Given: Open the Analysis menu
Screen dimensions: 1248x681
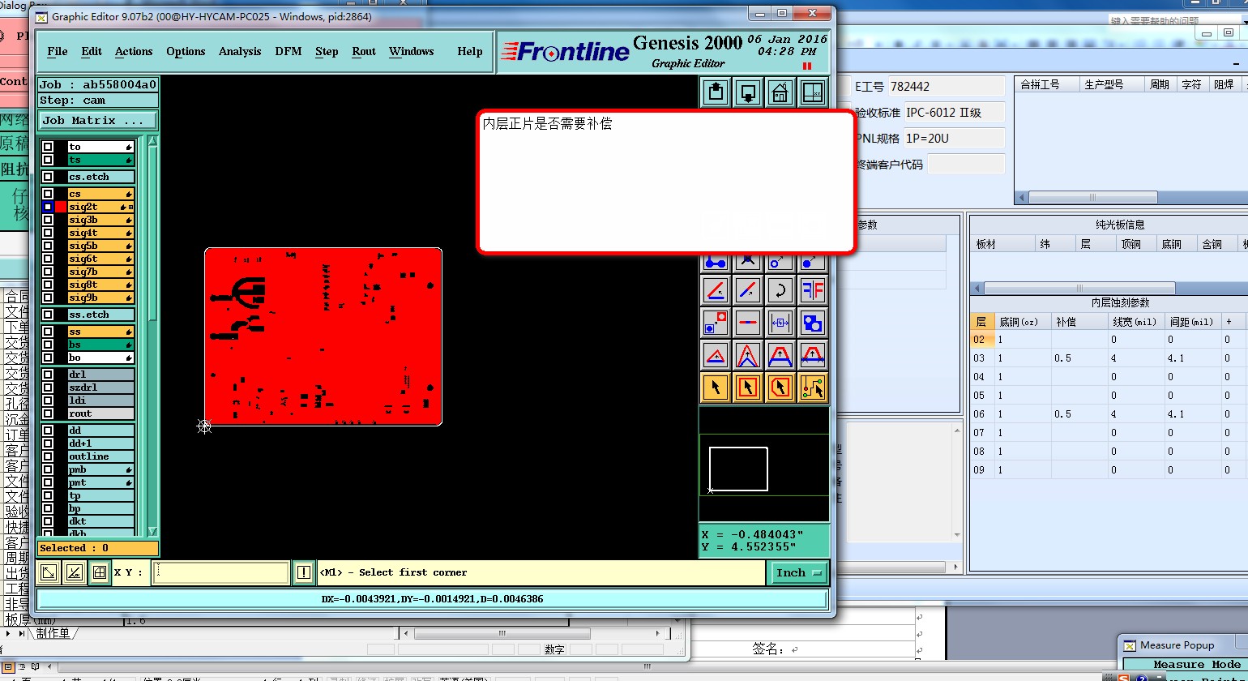Looking at the screenshot, I should coord(240,51).
